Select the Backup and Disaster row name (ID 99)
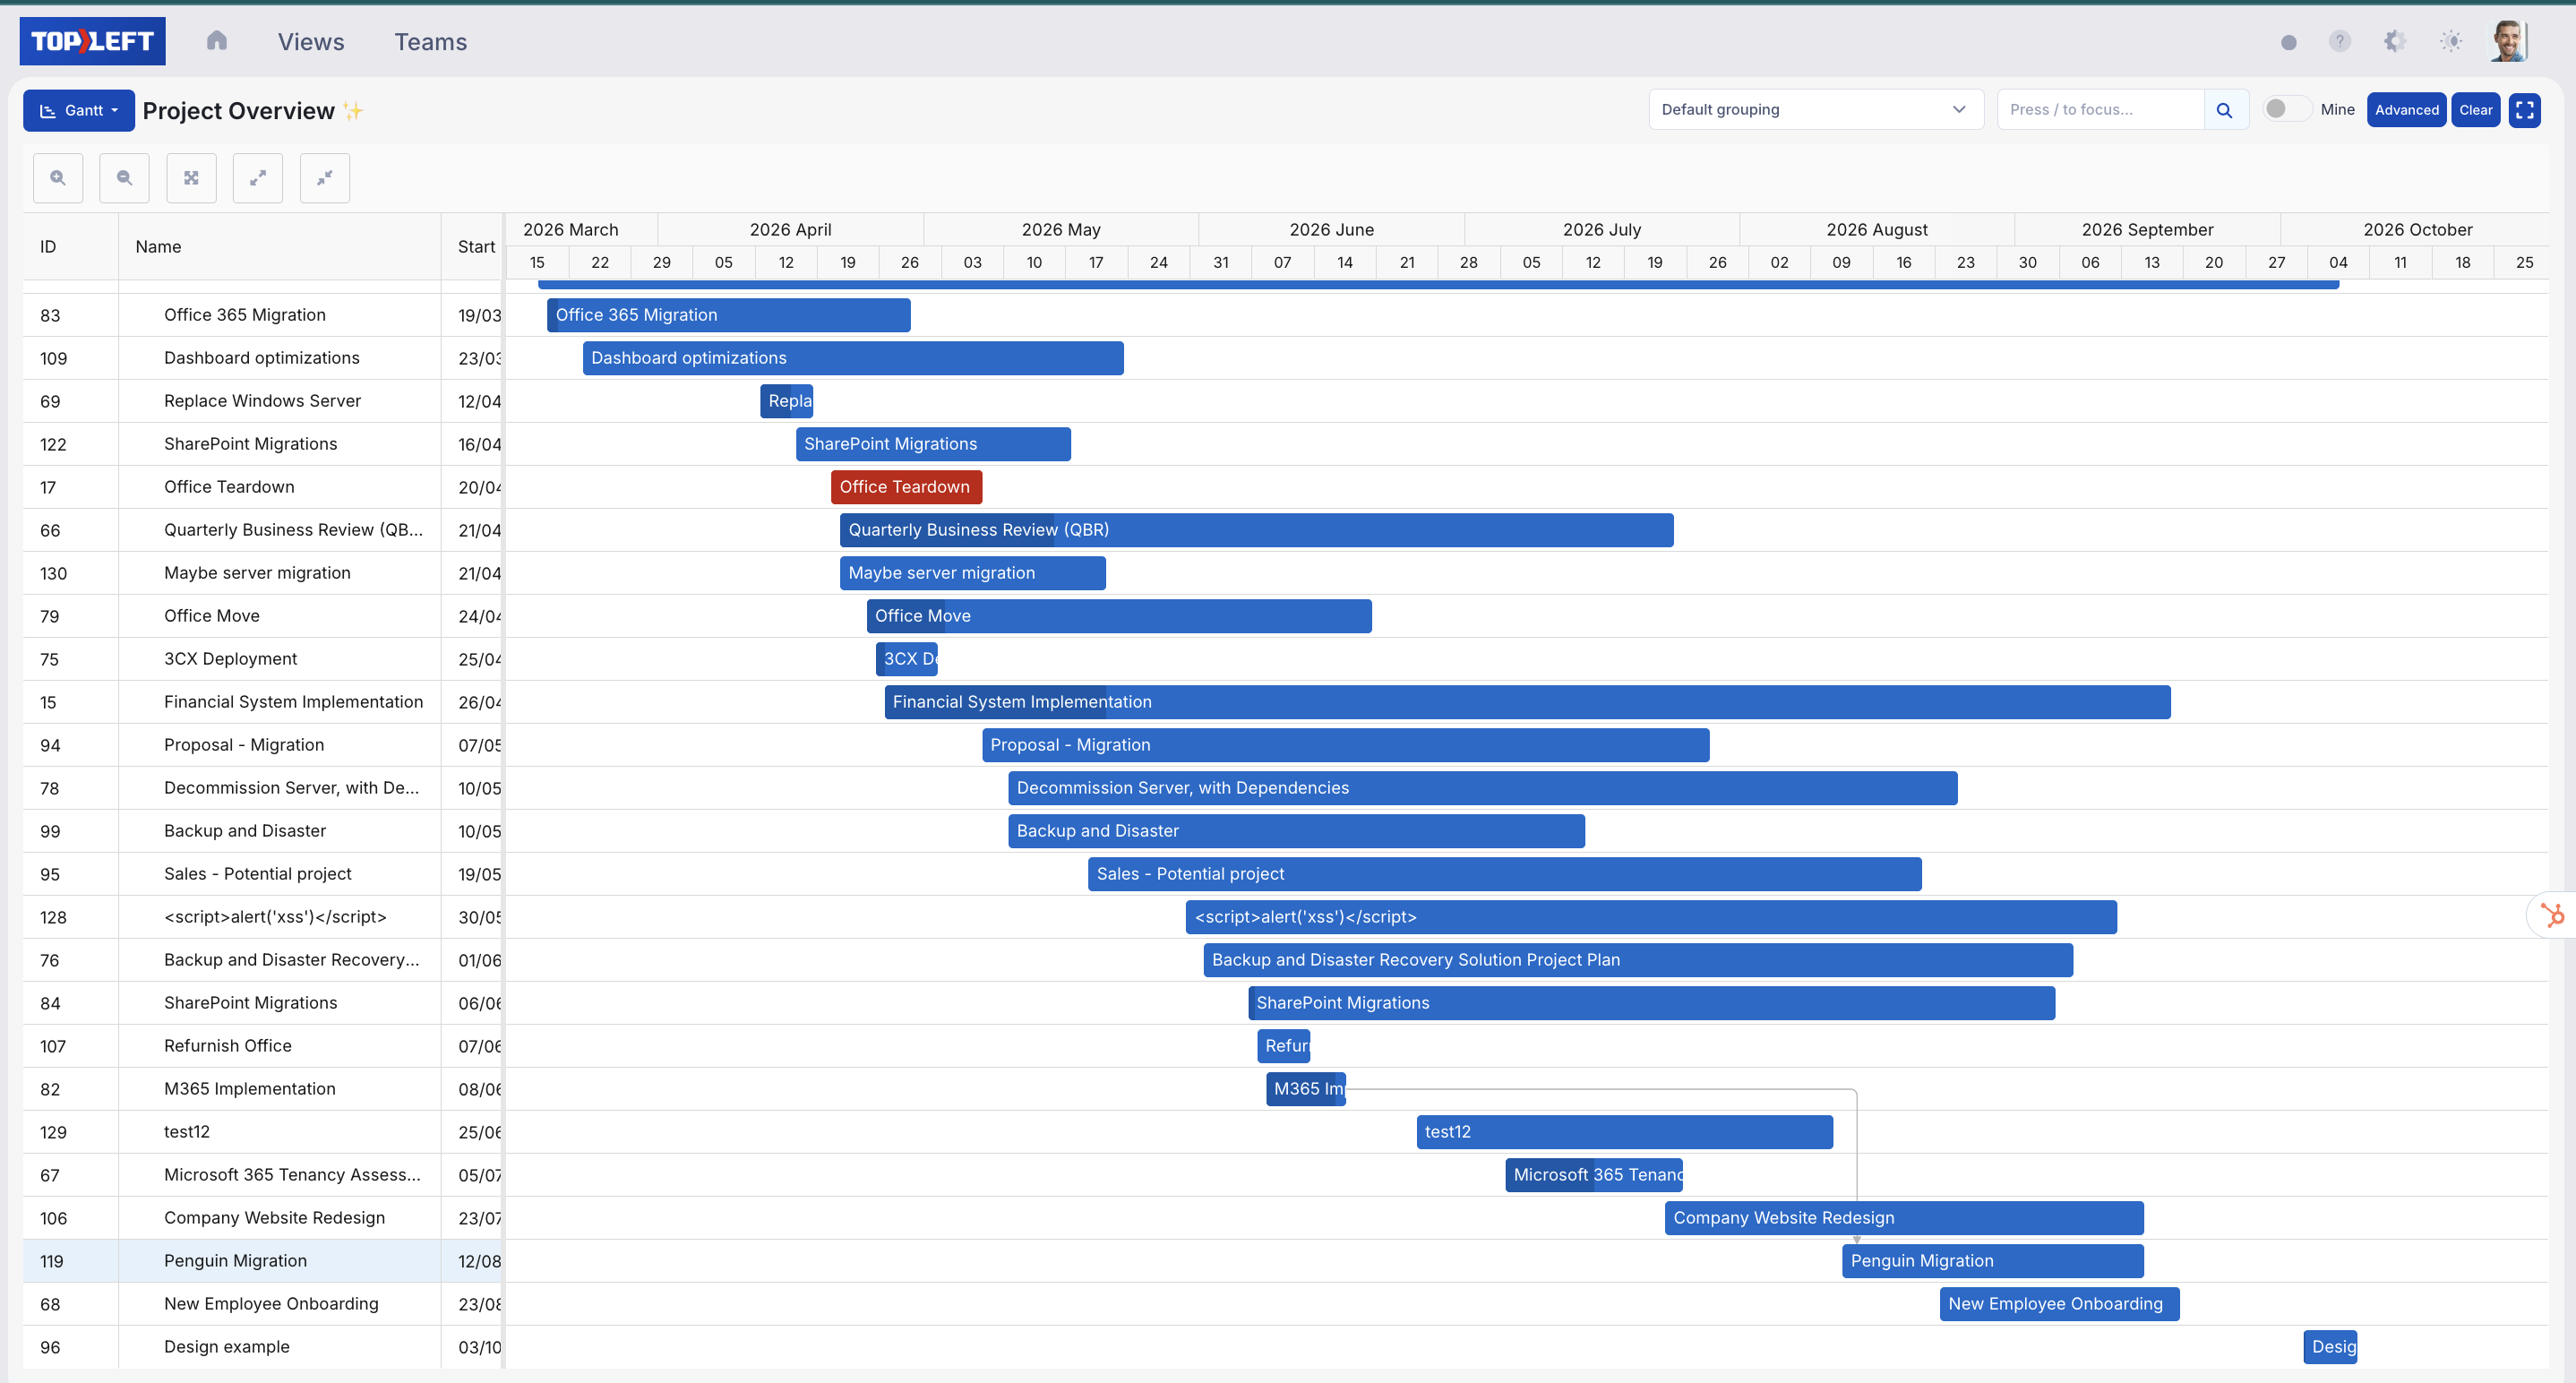 point(245,831)
